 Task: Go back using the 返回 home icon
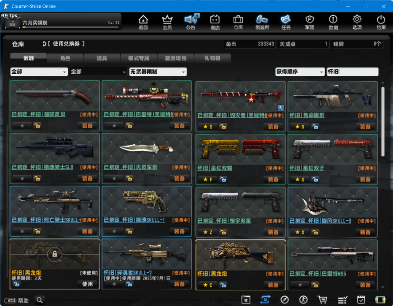point(143,22)
